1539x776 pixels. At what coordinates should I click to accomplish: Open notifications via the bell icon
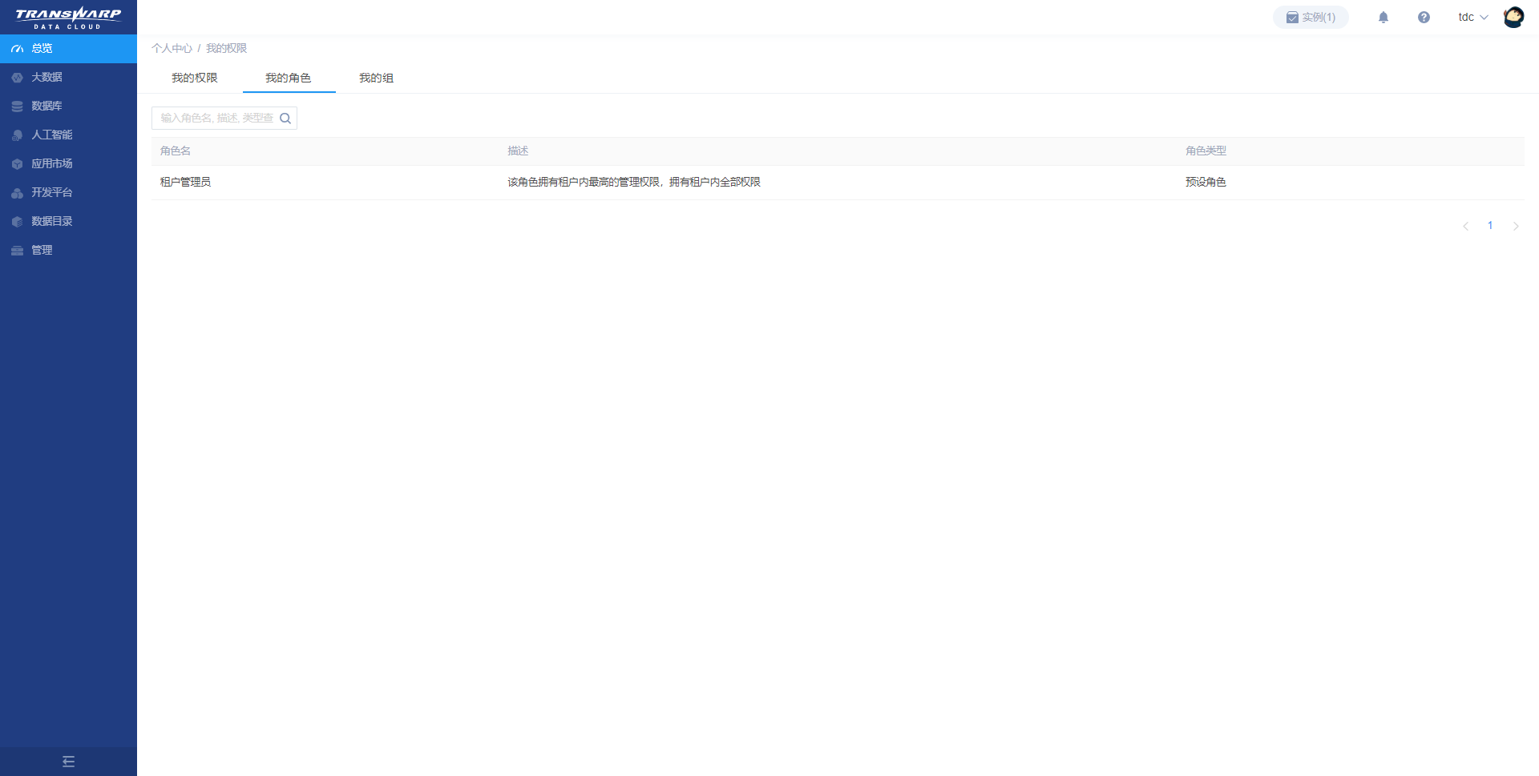point(1383,17)
